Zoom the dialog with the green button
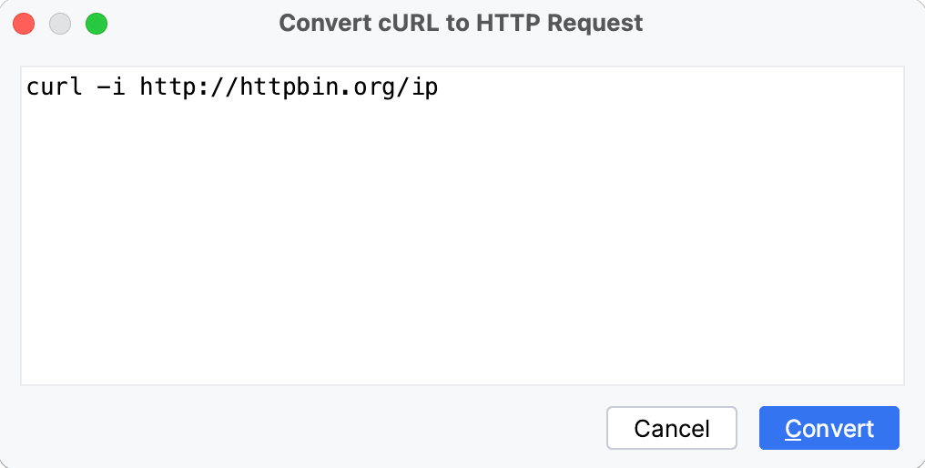The height and width of the screenshot is (468, 925). (x=96, y=24)
